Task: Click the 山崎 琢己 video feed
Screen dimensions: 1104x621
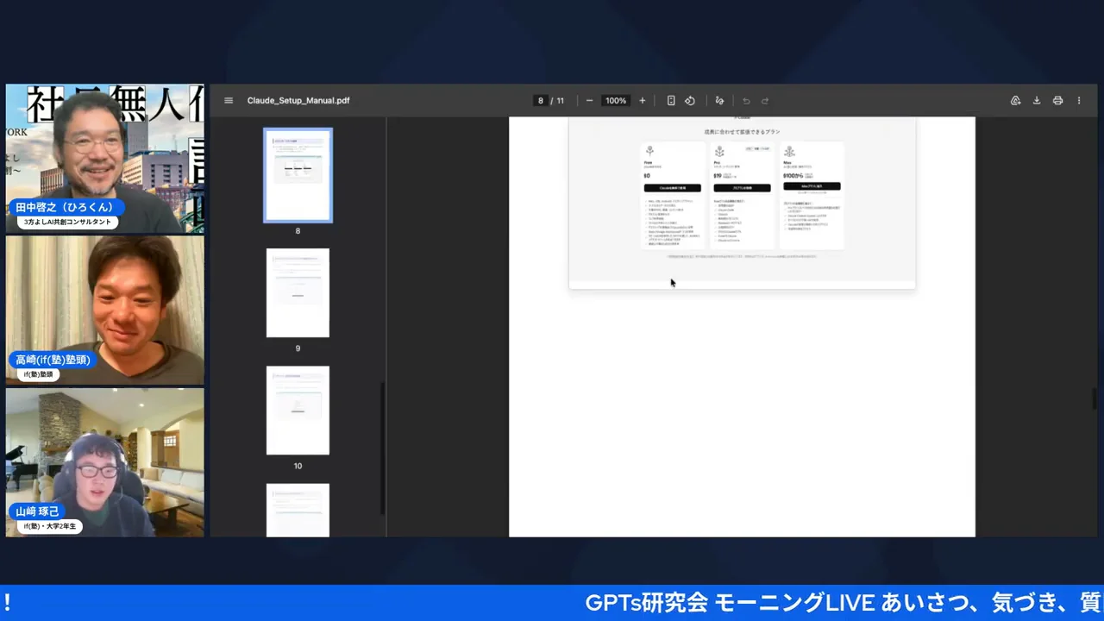Action: [x=105, y=462]
